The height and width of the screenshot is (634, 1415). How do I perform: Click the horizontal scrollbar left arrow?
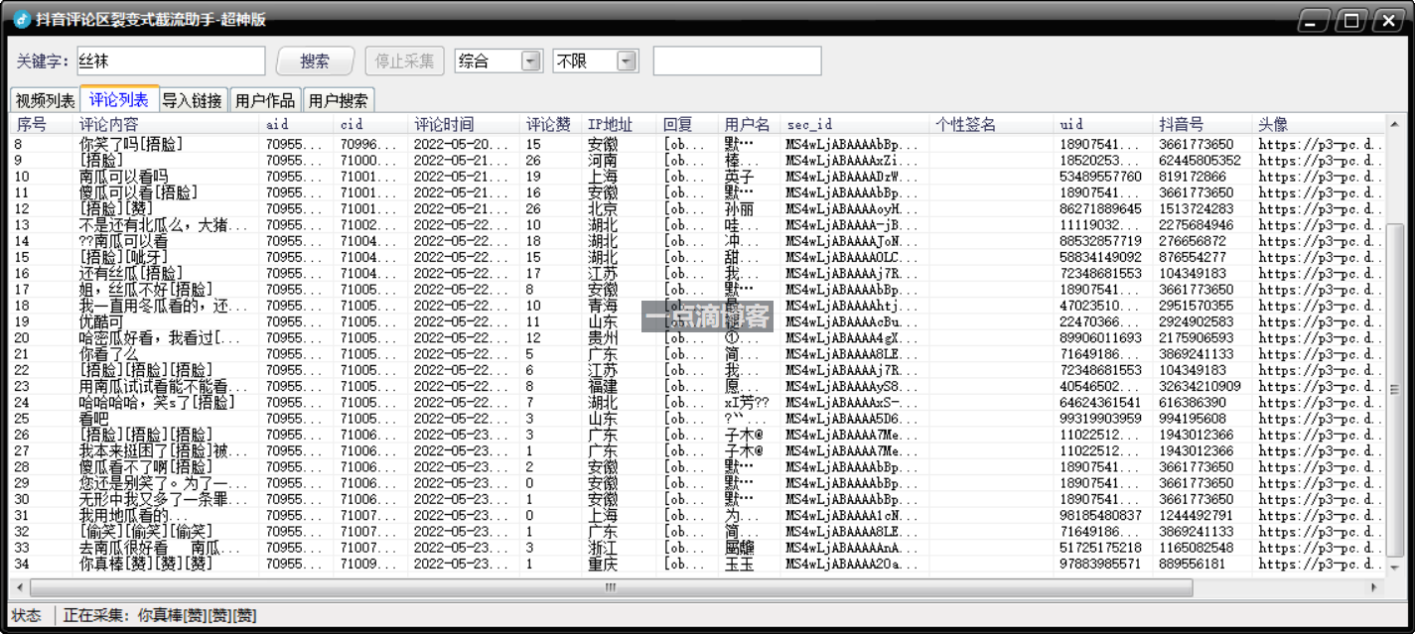pos(18,587)
